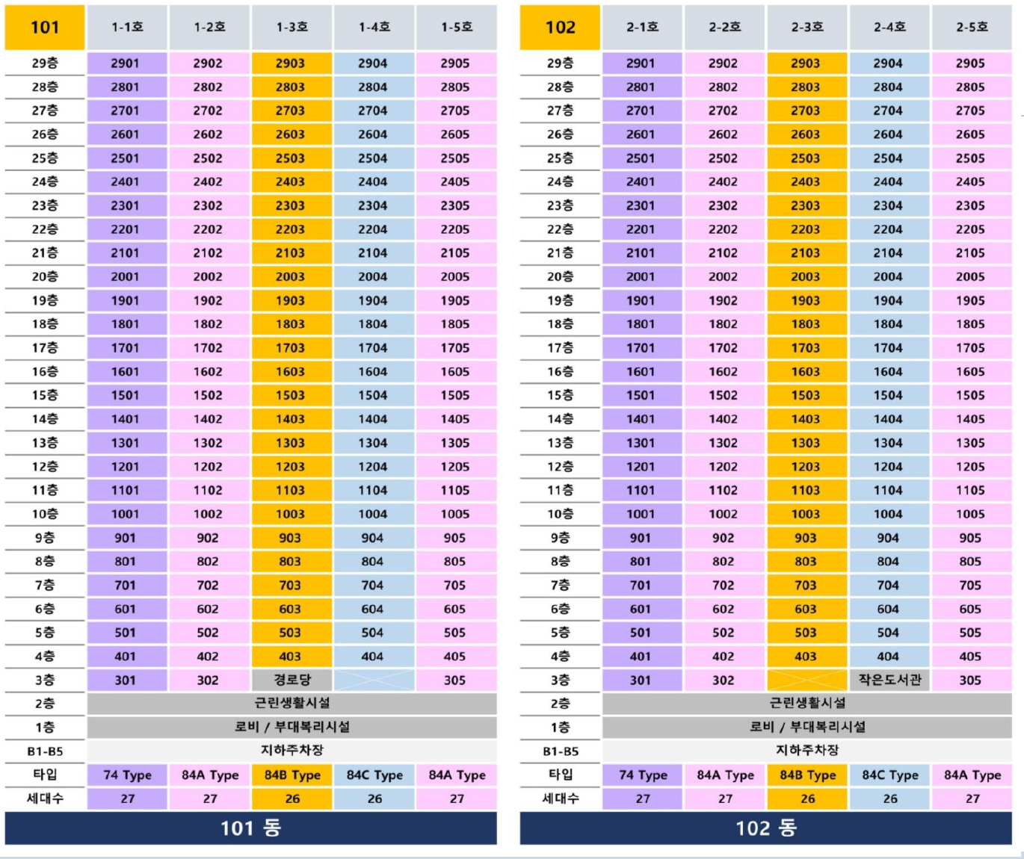
Task: Select unit 1202 in the 101동 table
Action: [208, 466]
